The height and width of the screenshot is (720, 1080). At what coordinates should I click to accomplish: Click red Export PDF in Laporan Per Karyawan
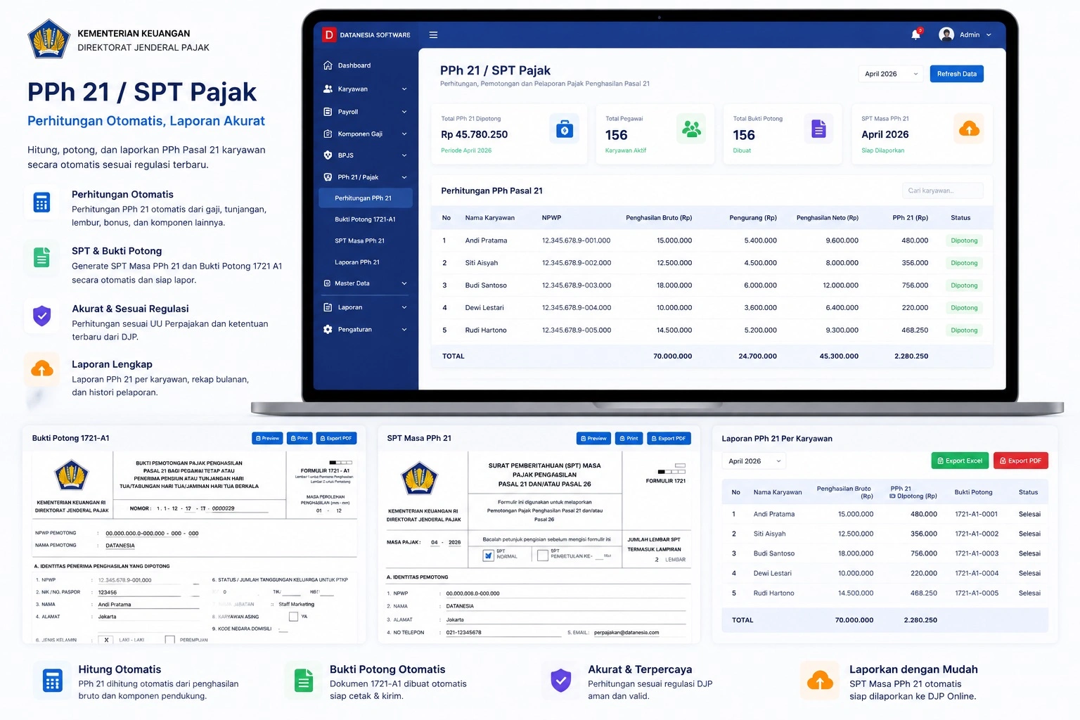point(1020,461)
